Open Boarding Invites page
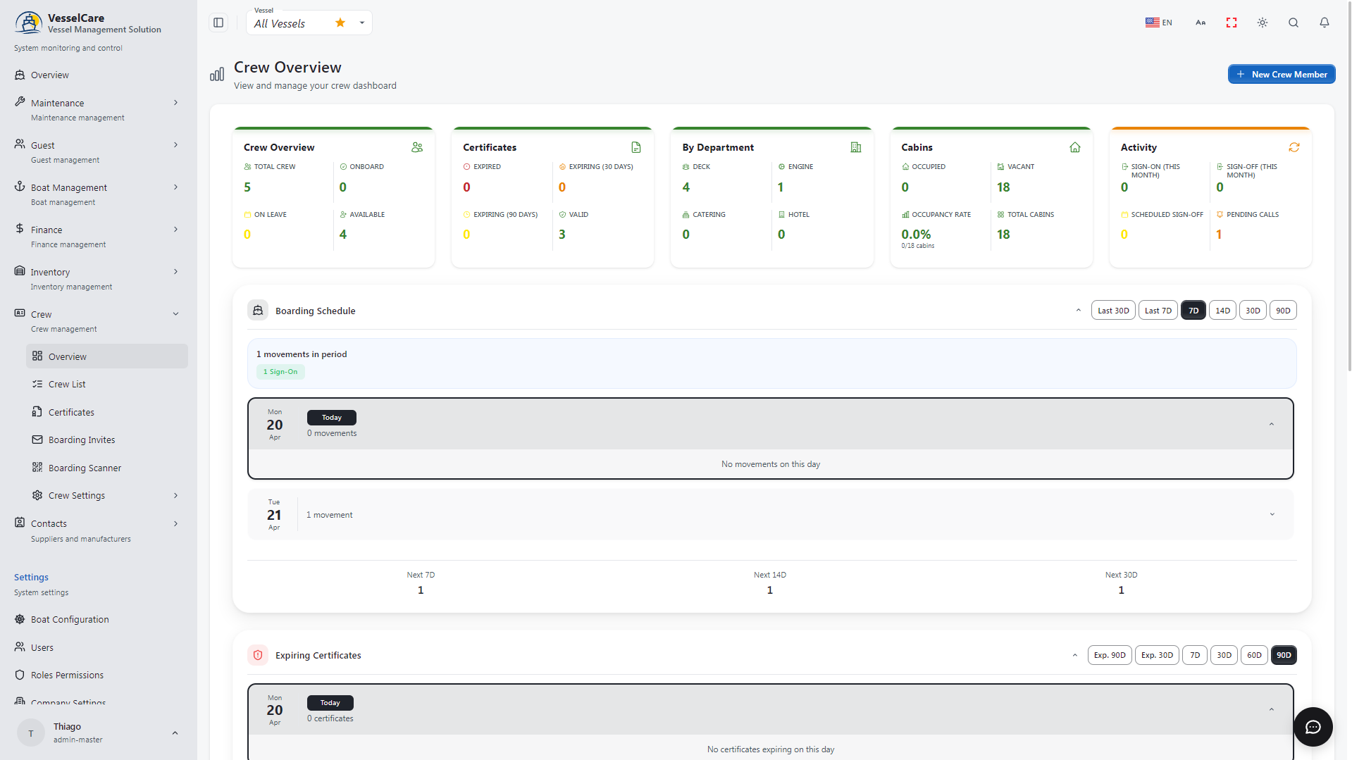The width and height of the screenshot is (1352, 760). click(107, 440)
